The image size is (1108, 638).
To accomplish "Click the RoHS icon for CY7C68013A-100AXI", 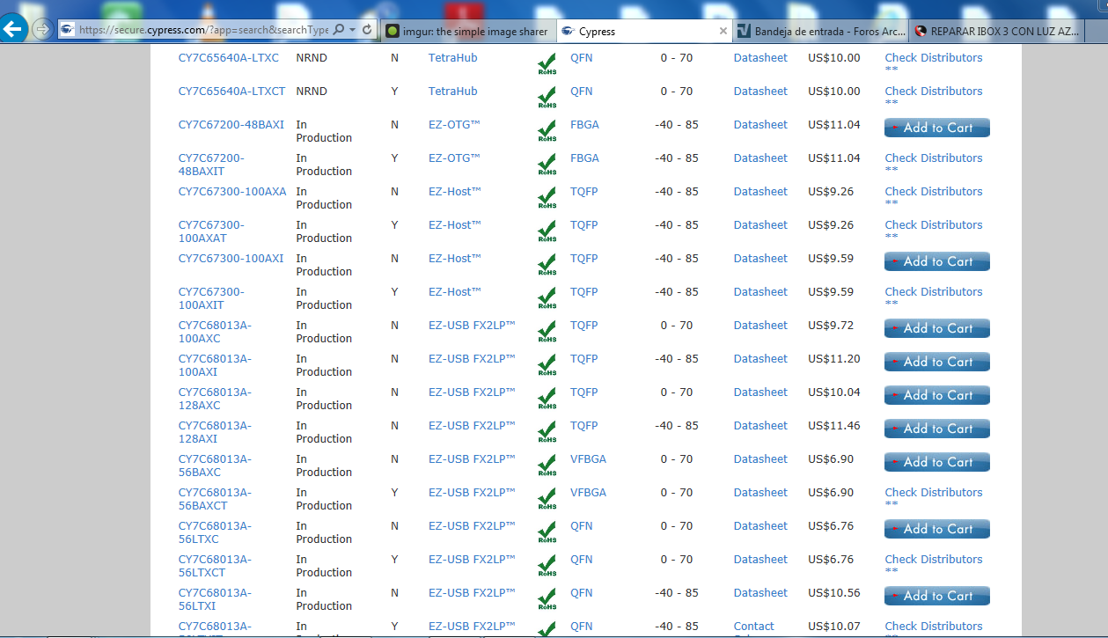I will tap(547, 365).
